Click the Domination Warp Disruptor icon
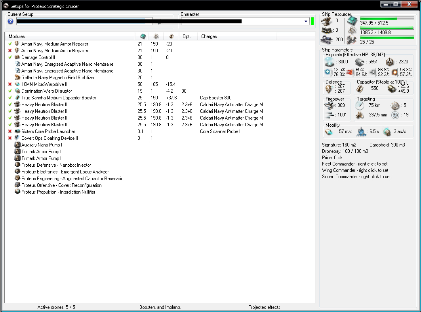 [17, 91]
